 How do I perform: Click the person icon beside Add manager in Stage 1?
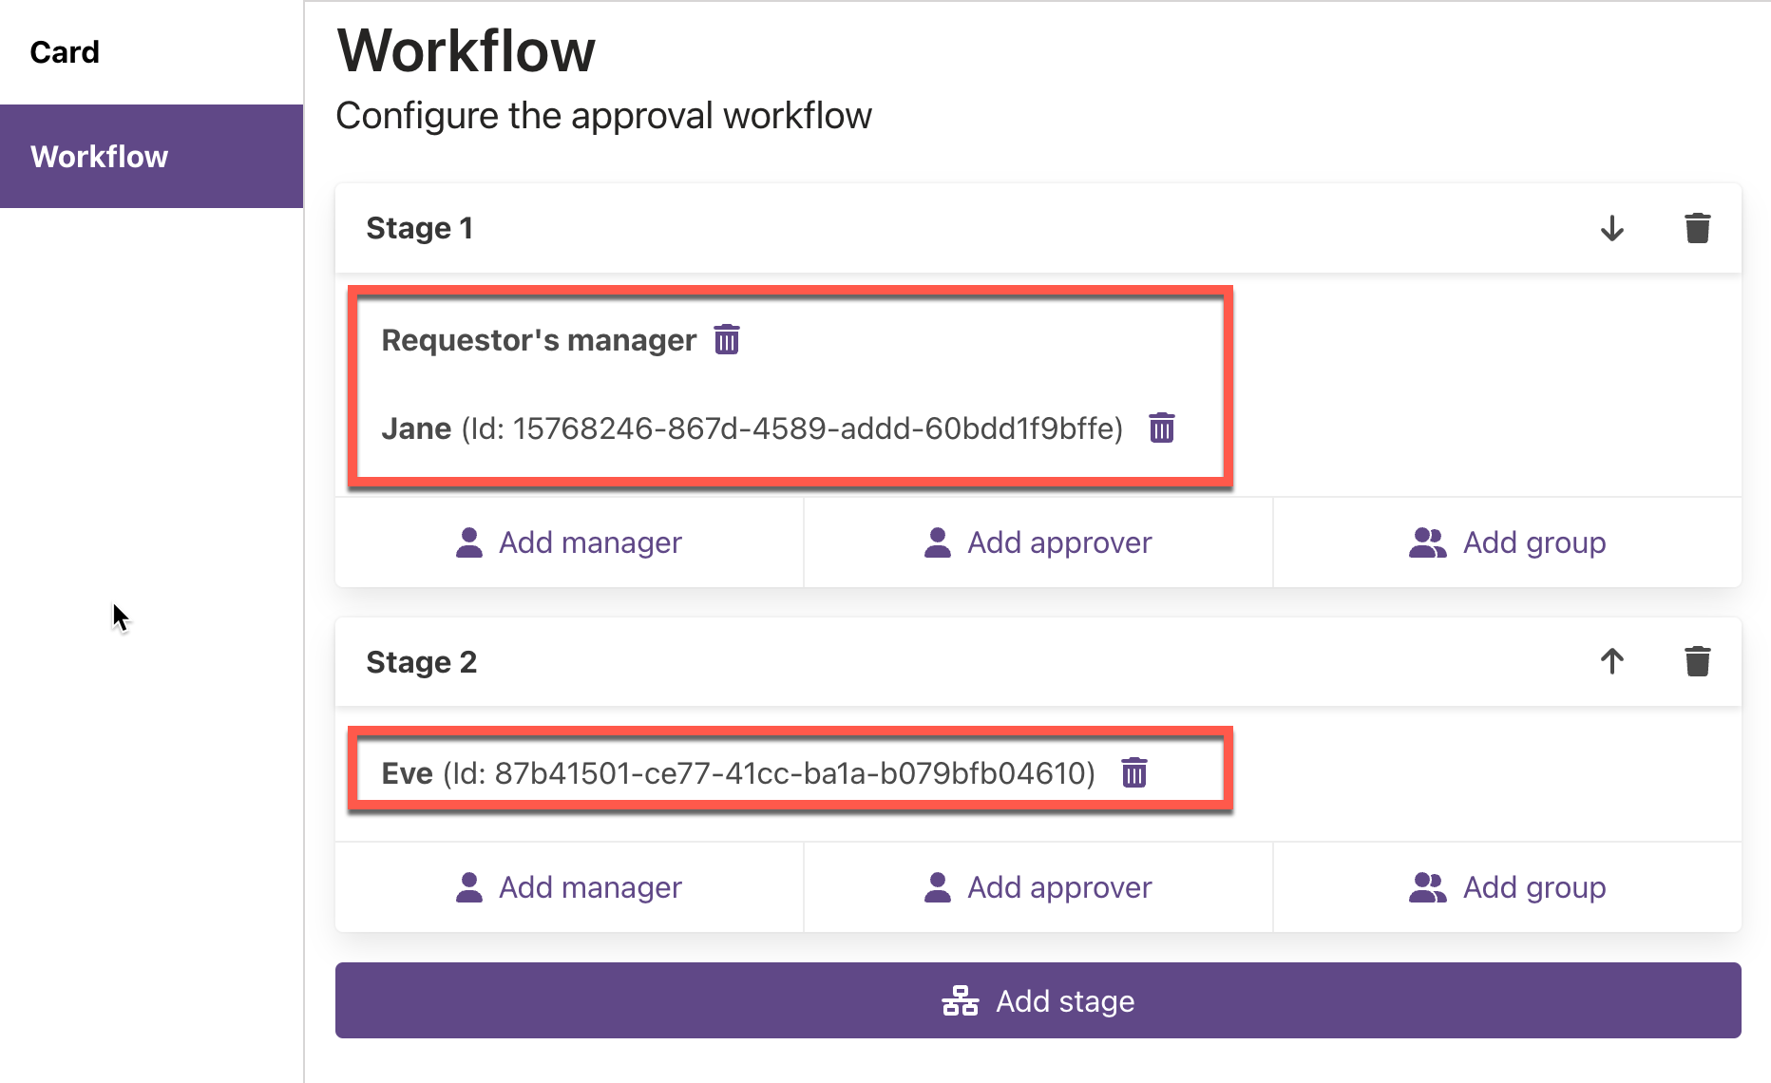(x=468, y=541)
